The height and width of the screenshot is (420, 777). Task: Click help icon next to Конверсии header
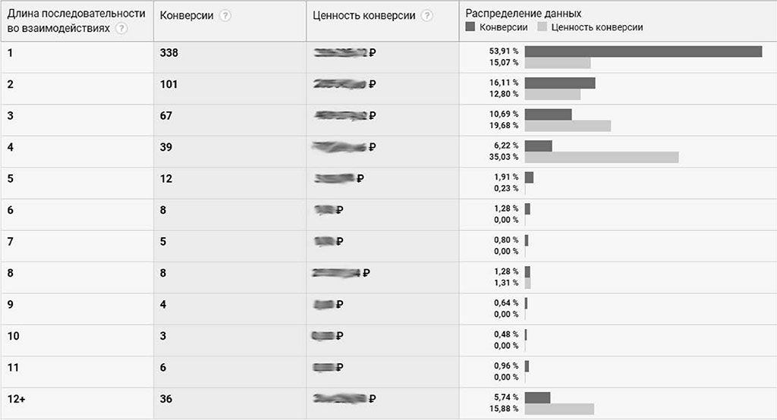coord(225,16)
